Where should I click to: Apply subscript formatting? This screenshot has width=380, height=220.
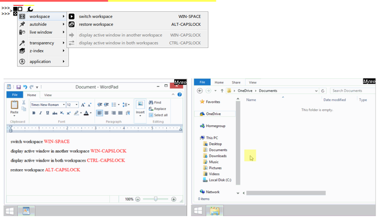point(62,113)
